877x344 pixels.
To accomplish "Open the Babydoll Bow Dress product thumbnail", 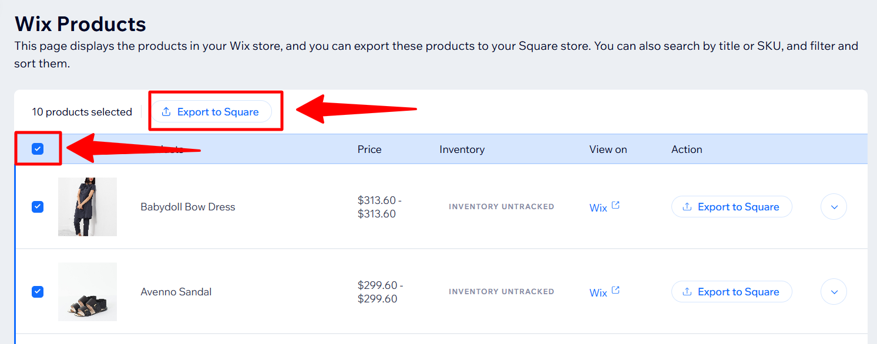I will coord(88,207).
